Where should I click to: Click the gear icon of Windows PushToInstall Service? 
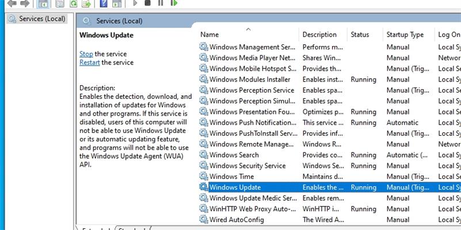(x=204, y=133)
